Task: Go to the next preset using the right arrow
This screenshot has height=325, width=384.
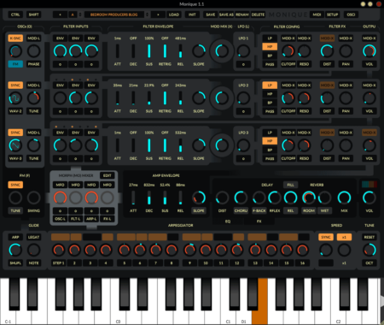Action: pyautogui.click(x=158, y=15)
